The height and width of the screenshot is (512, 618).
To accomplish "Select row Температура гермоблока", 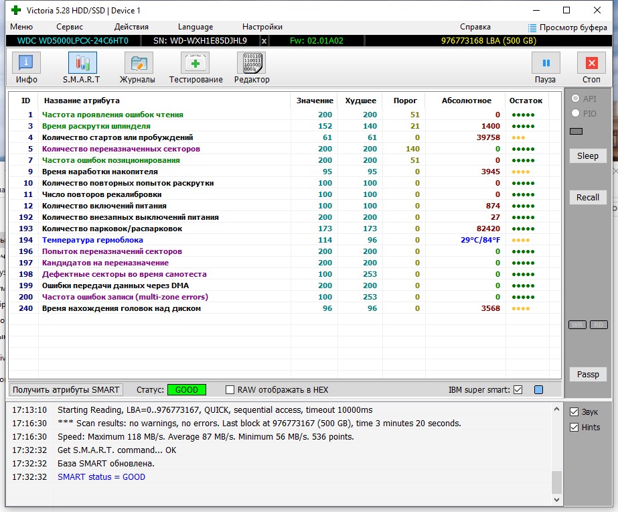I will [285, 240].
